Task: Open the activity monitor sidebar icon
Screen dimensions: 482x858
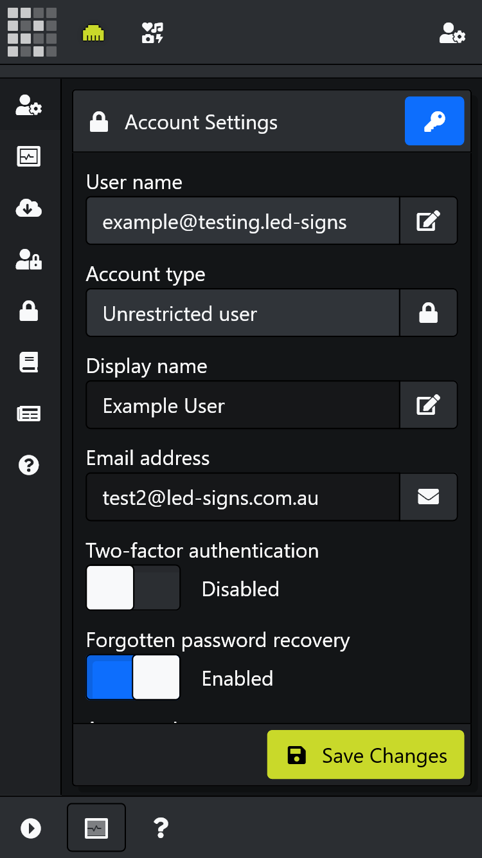Action: coord(29,156)
